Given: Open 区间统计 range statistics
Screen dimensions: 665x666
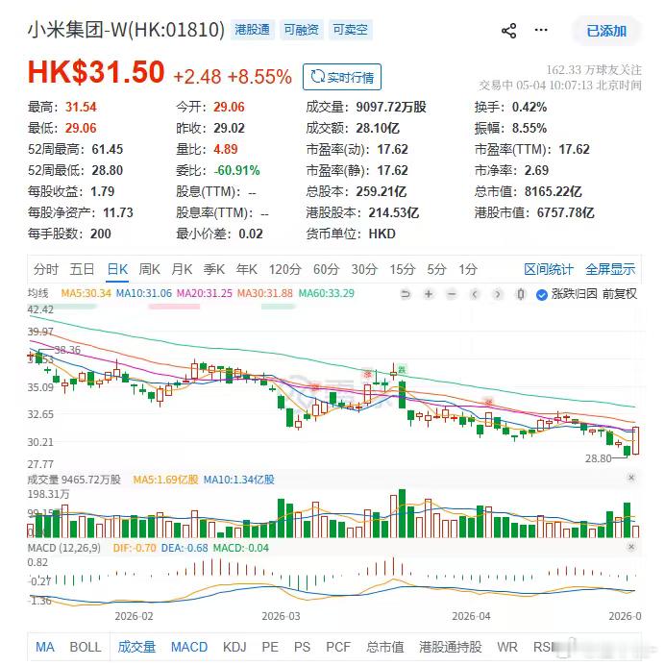Looking at the screenshot, I should point(548,269).
